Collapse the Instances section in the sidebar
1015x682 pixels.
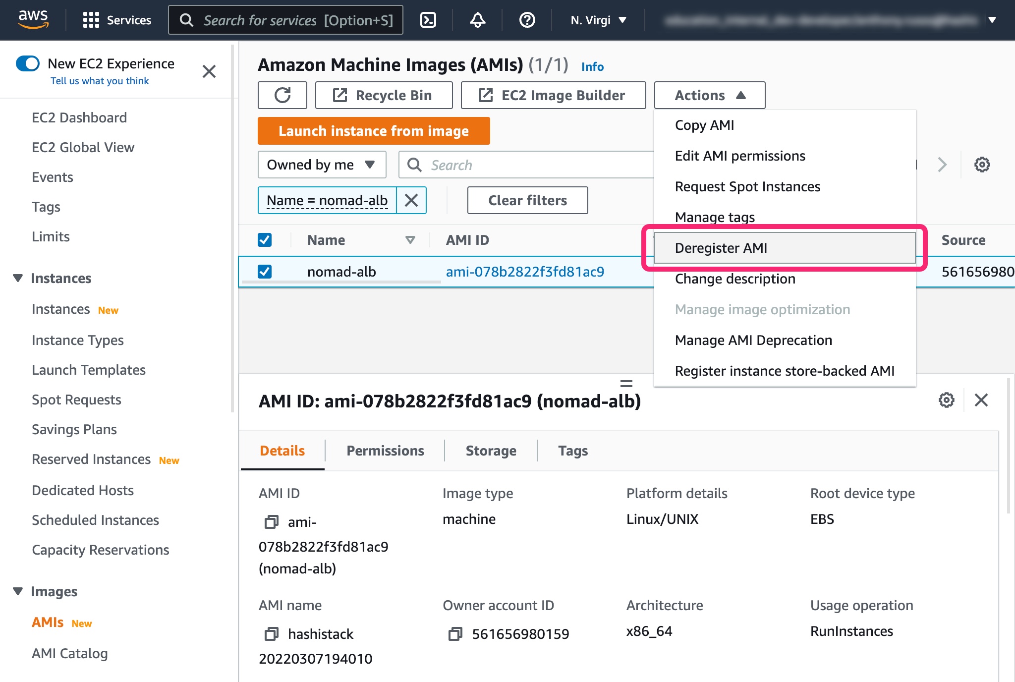pos(18,278)
